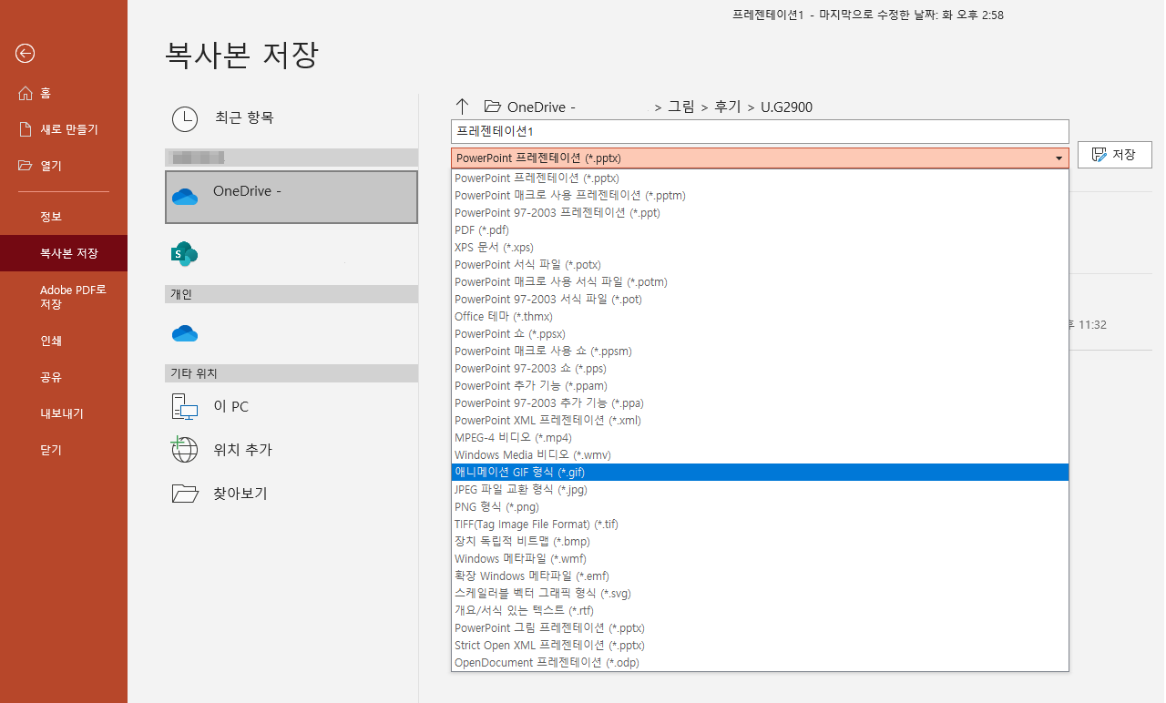1166x703 pixels.
Task: Close the presentation via 닫기
Action: coord(64,450)
